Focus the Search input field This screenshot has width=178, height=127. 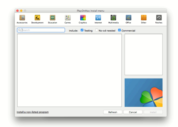(41, 30)
